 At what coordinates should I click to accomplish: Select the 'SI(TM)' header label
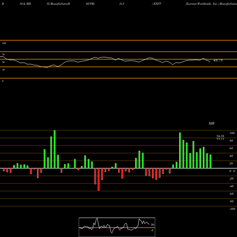coord(90,4)
